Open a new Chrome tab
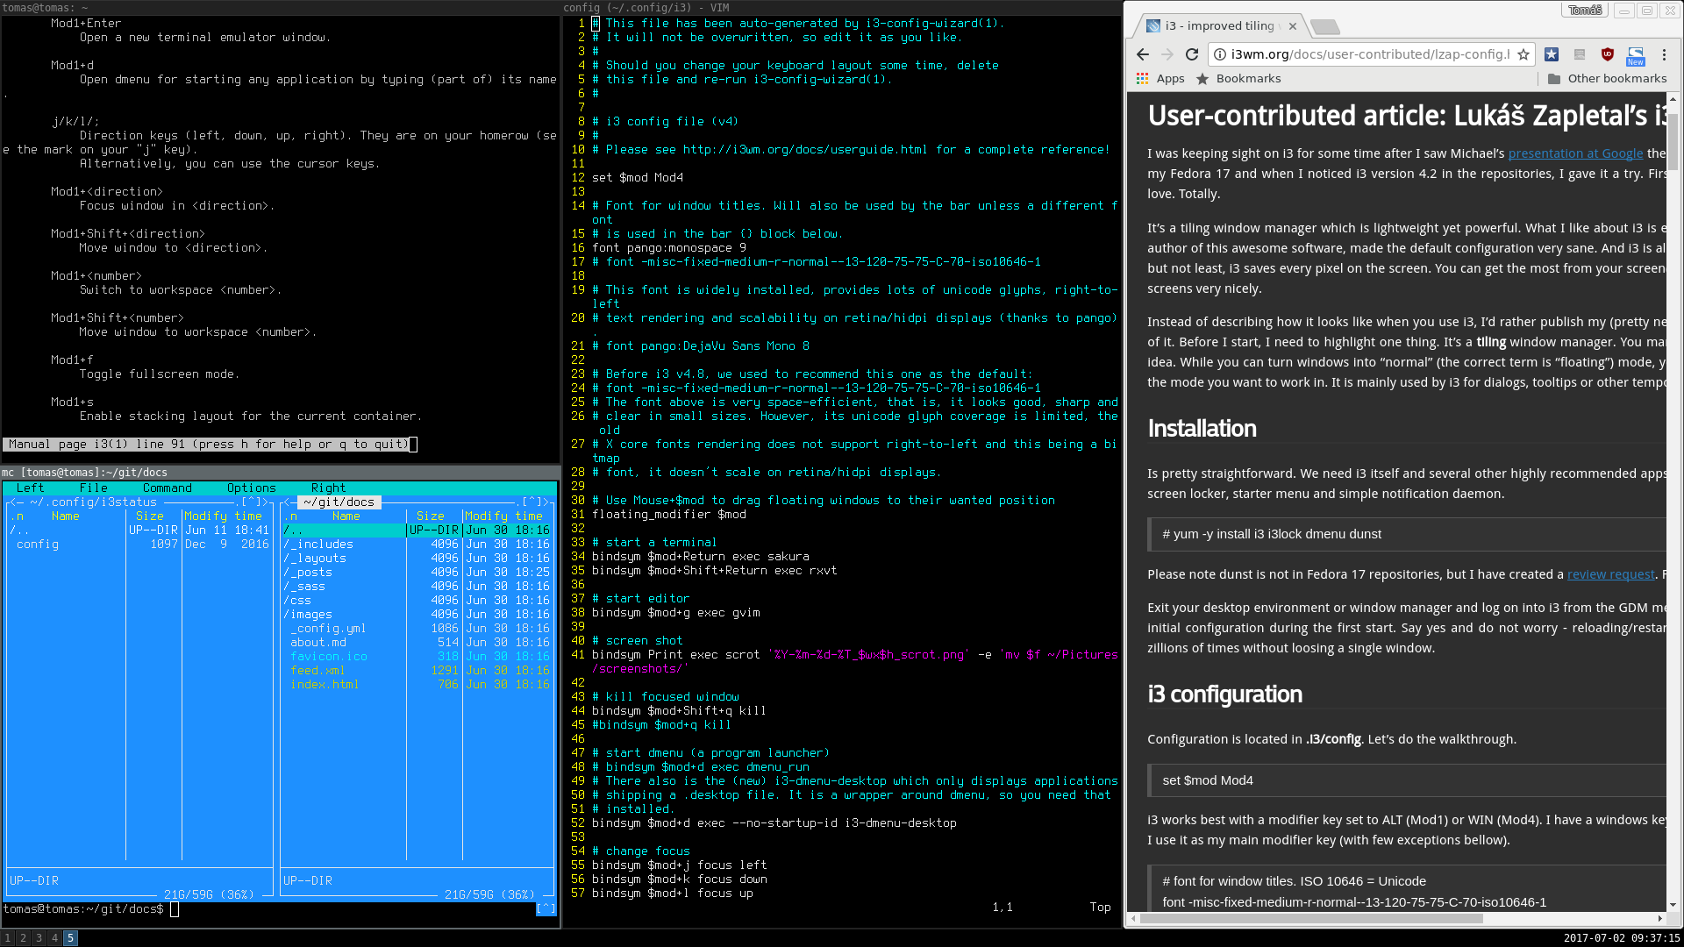1684x947 pixels. tap(1325, 27)
